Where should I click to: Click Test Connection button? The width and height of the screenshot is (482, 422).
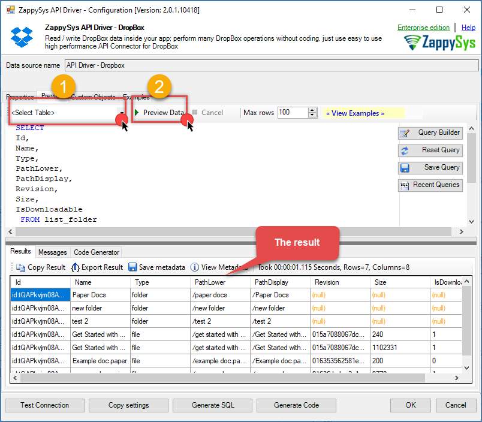point(44,405)
